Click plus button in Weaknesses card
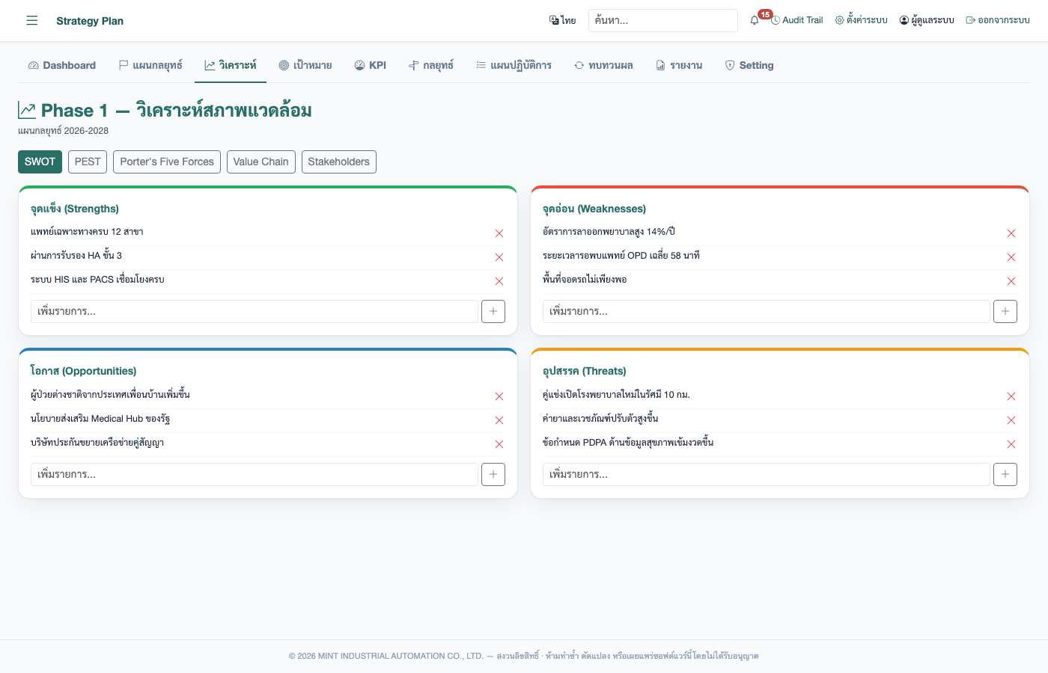Viewport: 1048px width, 673px height. point(1005,311)
